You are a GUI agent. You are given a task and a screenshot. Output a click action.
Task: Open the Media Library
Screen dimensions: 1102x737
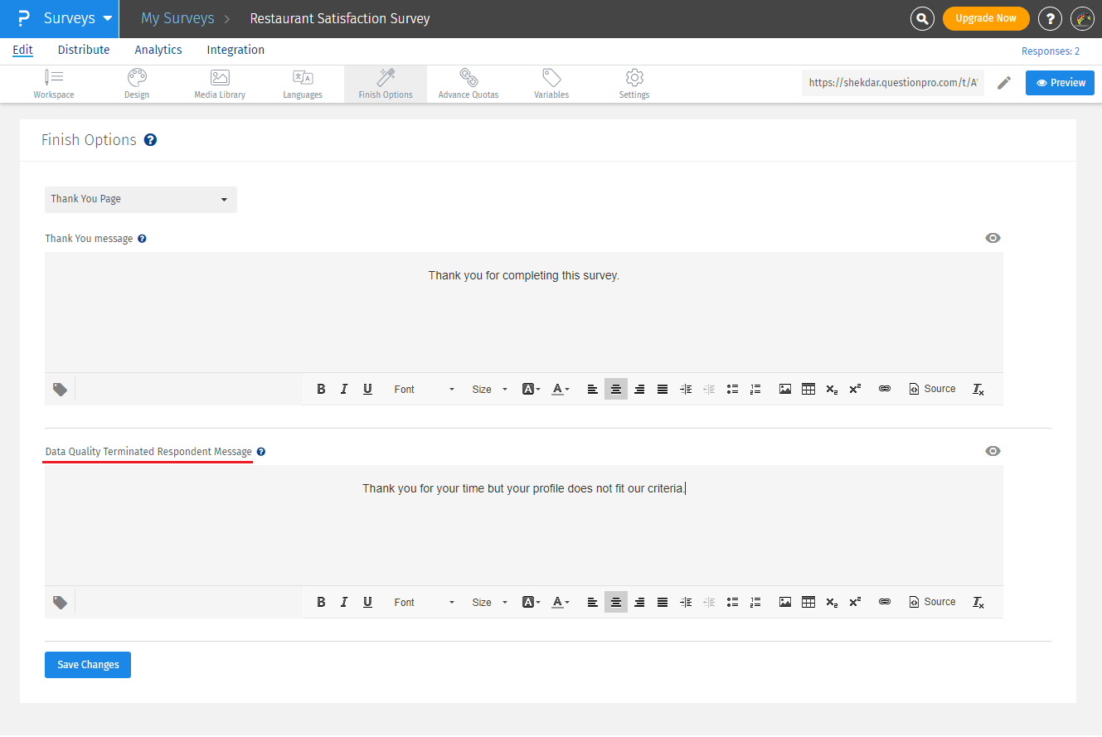(220, 84)
